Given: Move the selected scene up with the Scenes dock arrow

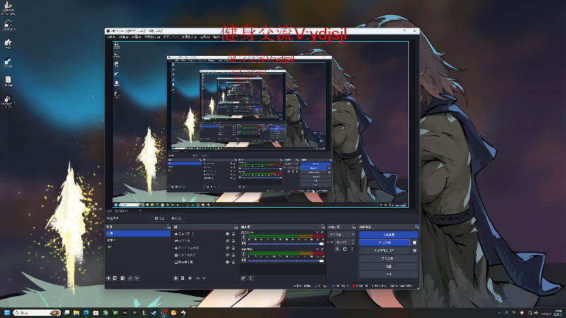Looking at the screenshot, I should coord(130,278).
